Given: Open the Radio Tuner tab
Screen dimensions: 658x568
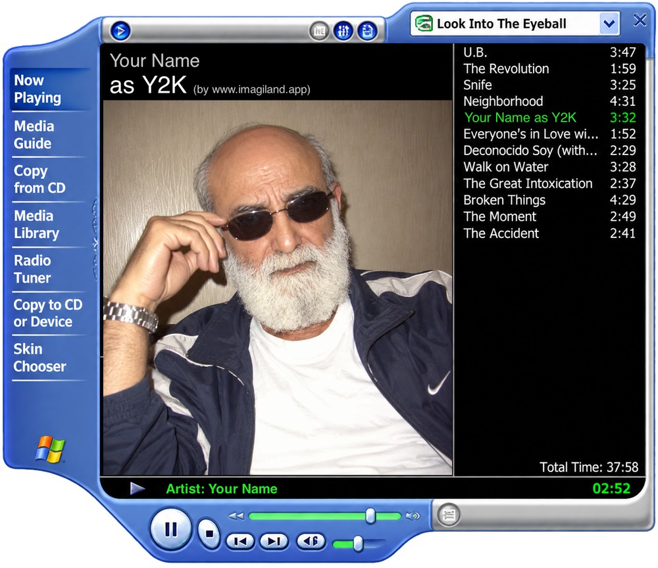Looking at the screenshot, I should pyautogui.click(x=50, y=269).
